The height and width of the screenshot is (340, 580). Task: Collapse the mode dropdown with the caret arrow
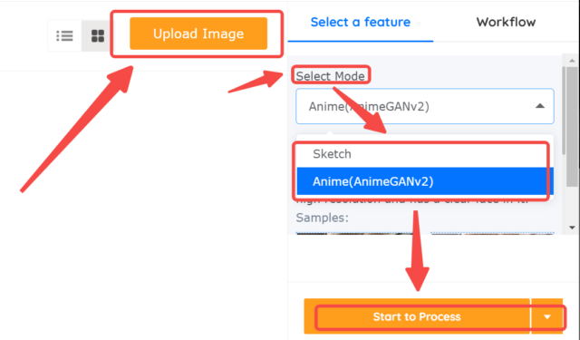540,106
